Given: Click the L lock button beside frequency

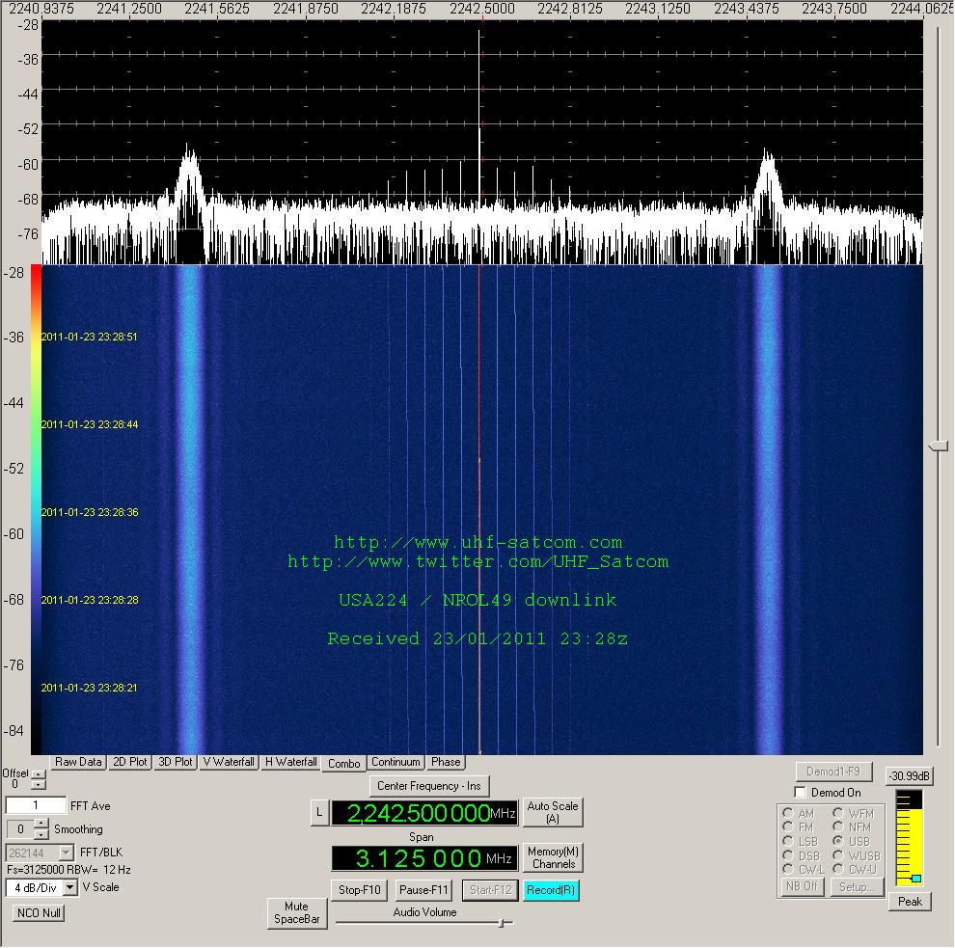Looking at the screenshot, I should 319,813.
